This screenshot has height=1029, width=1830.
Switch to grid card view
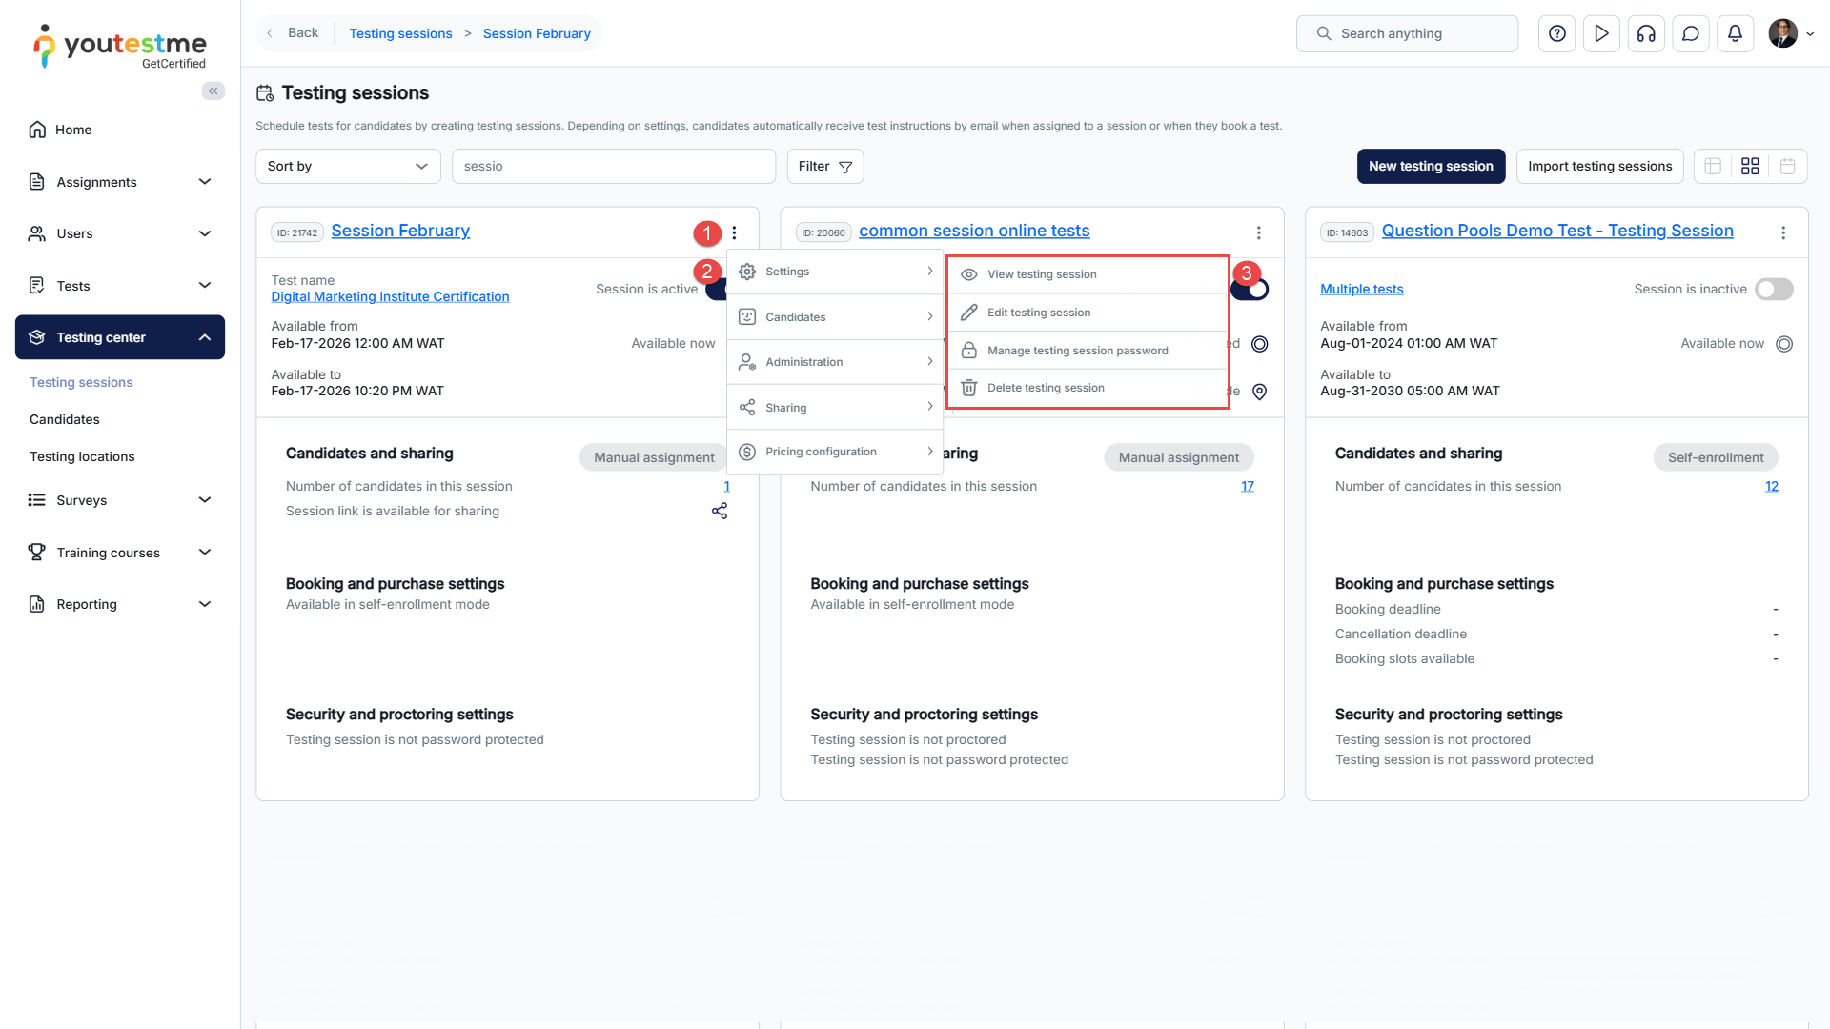1750,166
